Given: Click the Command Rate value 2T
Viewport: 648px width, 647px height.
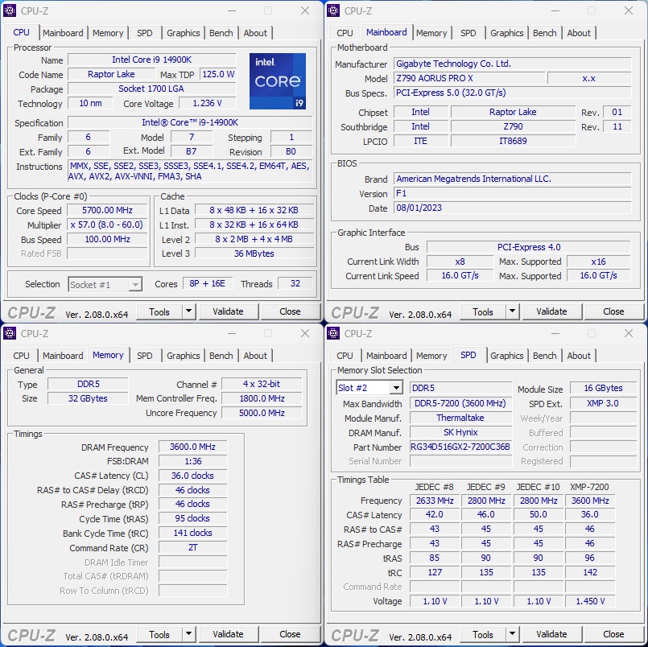Looking at the screenshot, I should [x=192, y=547].
